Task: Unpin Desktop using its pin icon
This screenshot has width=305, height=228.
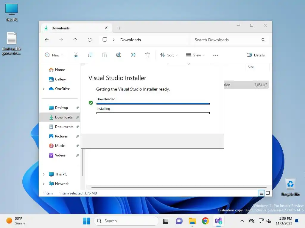Action: point(78,108)
